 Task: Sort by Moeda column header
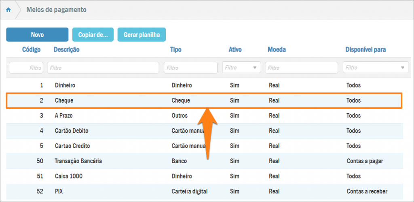click(x=277, y=50)
